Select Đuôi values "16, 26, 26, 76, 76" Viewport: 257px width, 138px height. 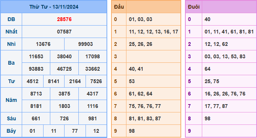pos(225,94)
